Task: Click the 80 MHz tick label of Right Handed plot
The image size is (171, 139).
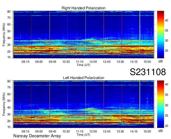Action: 9,12
